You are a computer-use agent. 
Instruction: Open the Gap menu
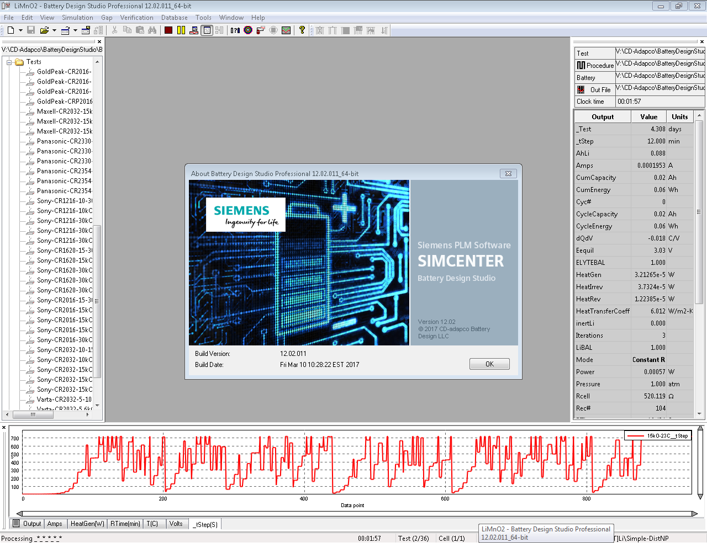click(x=107, y=18)
